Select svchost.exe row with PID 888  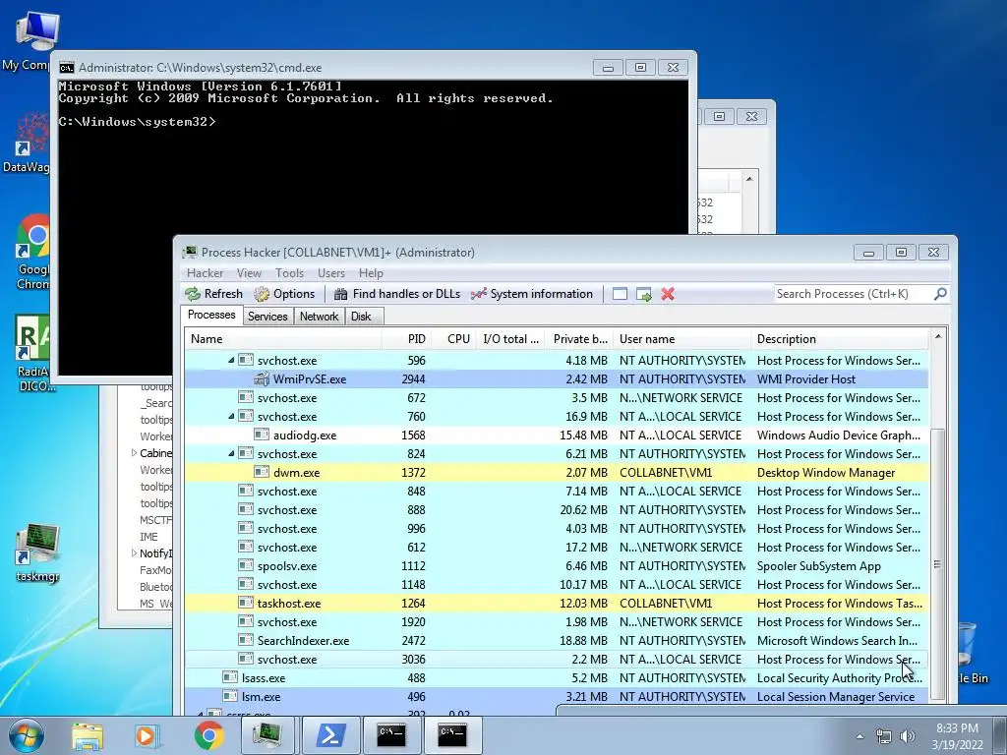tap(557, 510)
